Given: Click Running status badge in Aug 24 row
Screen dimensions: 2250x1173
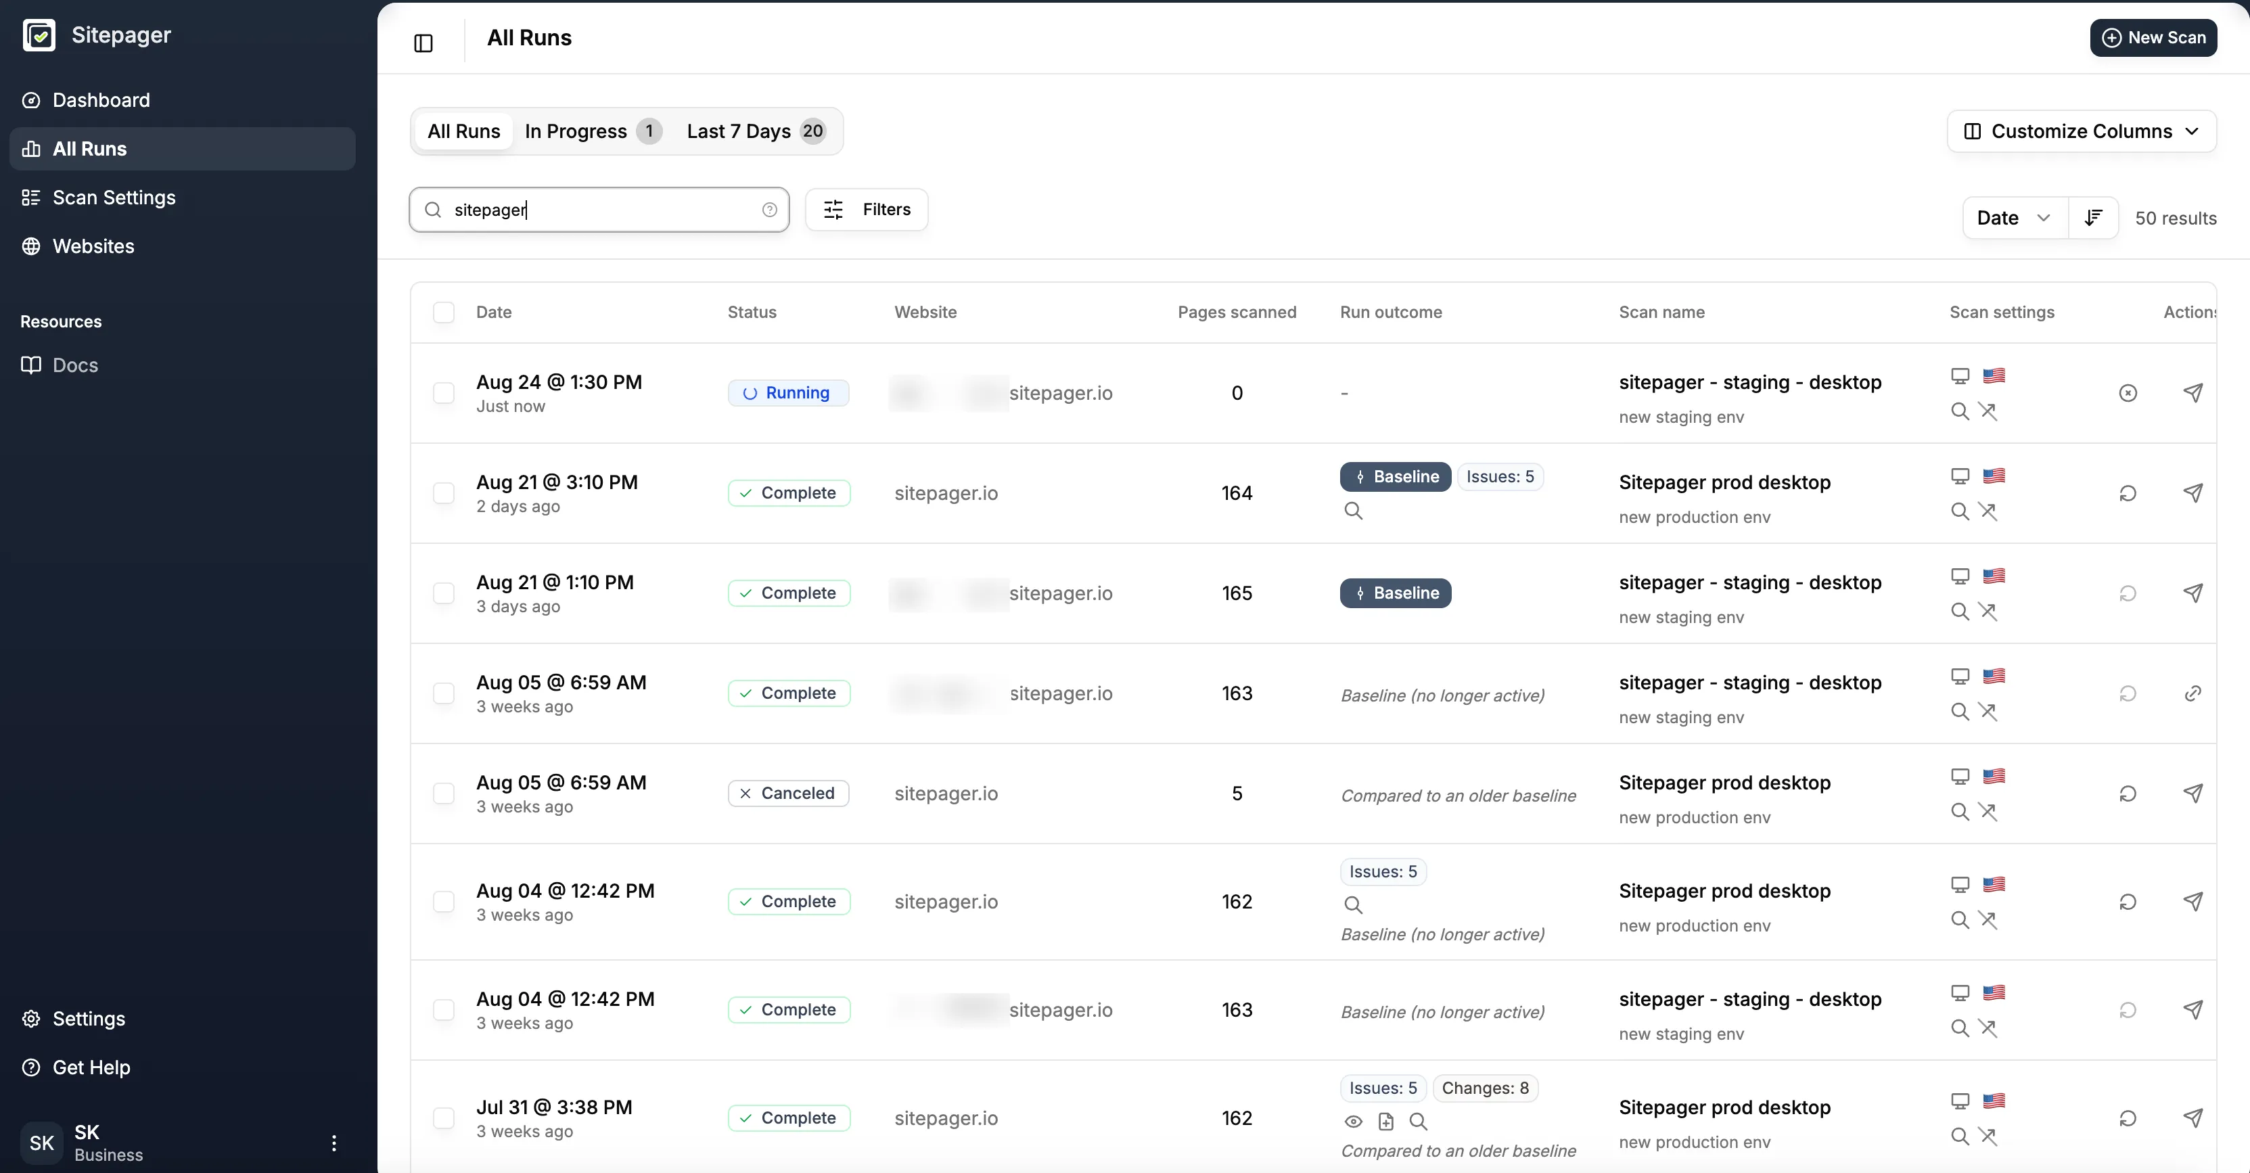Looking at the screenshot, I should coord(788,393).
